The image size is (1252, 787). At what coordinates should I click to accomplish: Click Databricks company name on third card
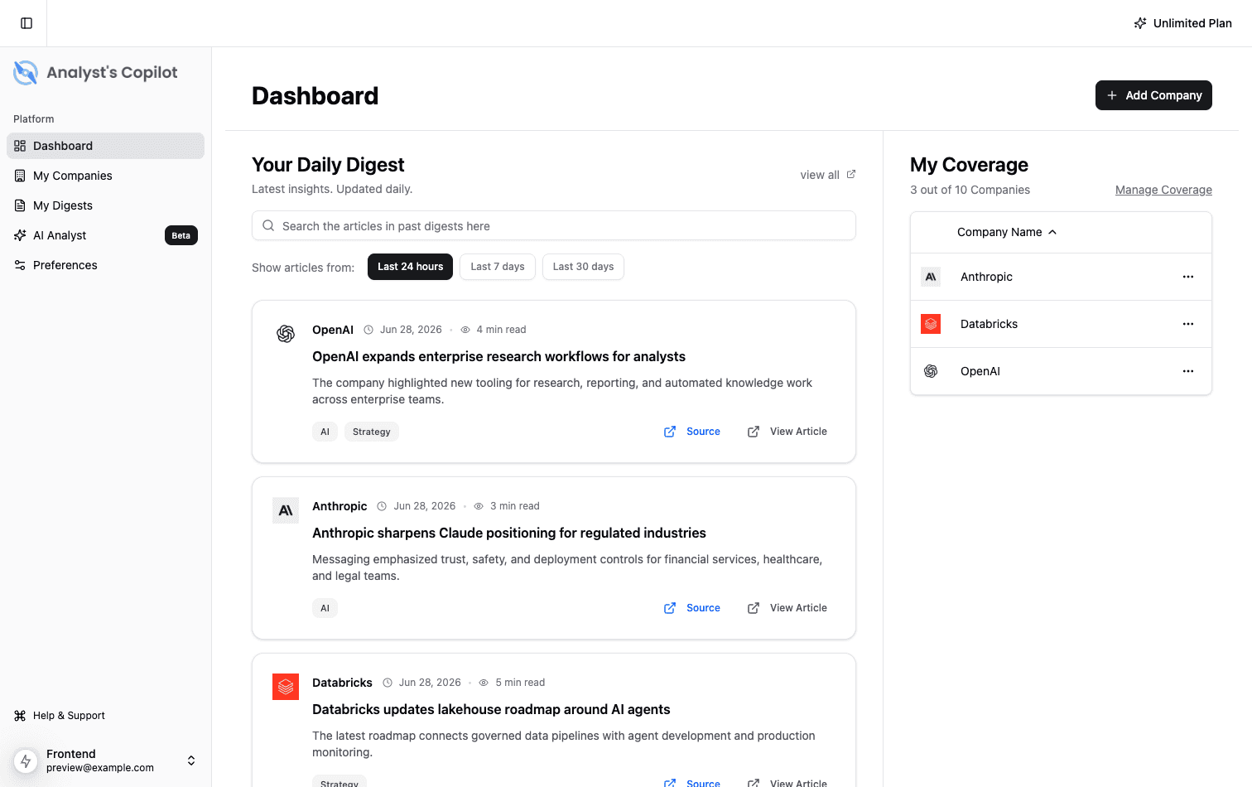pos(342,683)
